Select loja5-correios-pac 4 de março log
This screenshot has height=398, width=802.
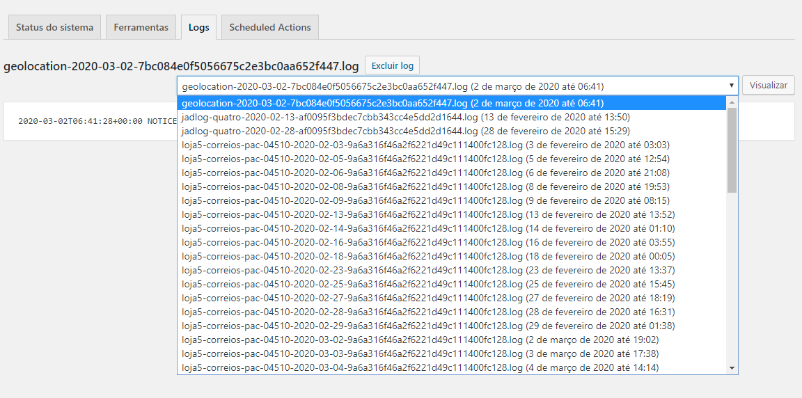click(x=420, y=367)
